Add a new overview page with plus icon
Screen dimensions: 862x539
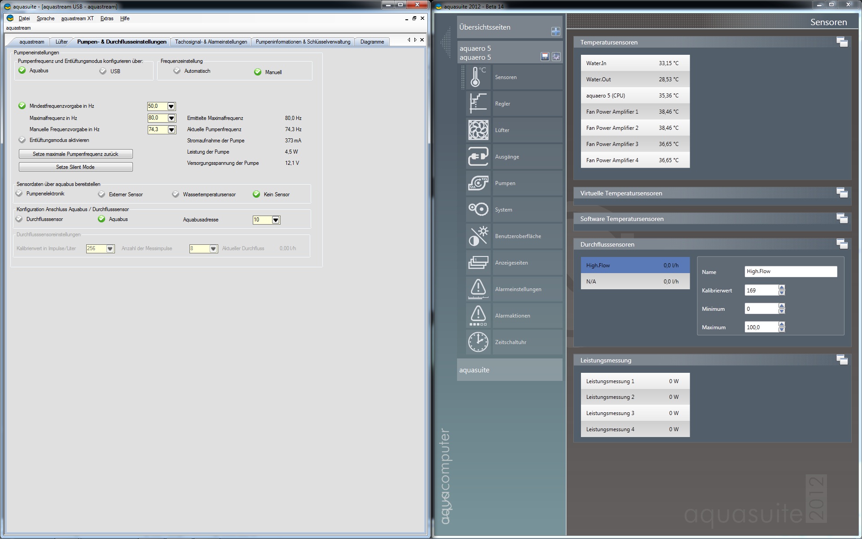tap(555, 31)
